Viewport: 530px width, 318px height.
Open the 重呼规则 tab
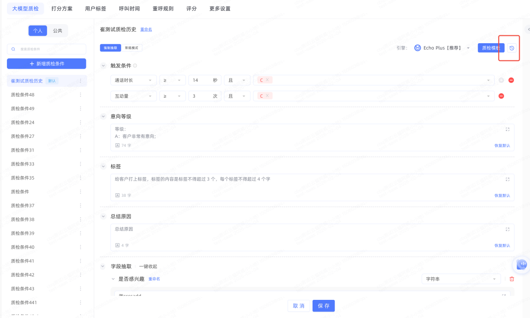(163, 9)
